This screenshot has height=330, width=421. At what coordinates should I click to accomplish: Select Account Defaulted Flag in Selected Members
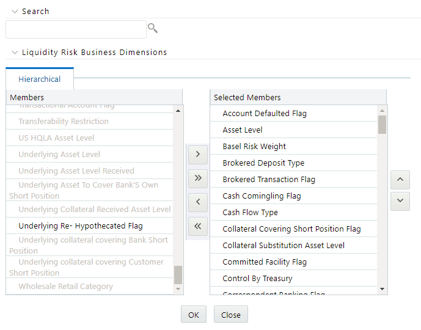tap(294, 113)
